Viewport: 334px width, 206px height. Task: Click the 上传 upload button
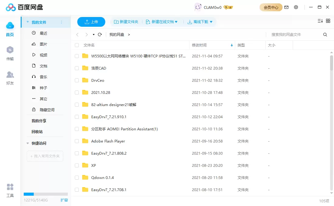pyautogui.click(x=91, y=22)
